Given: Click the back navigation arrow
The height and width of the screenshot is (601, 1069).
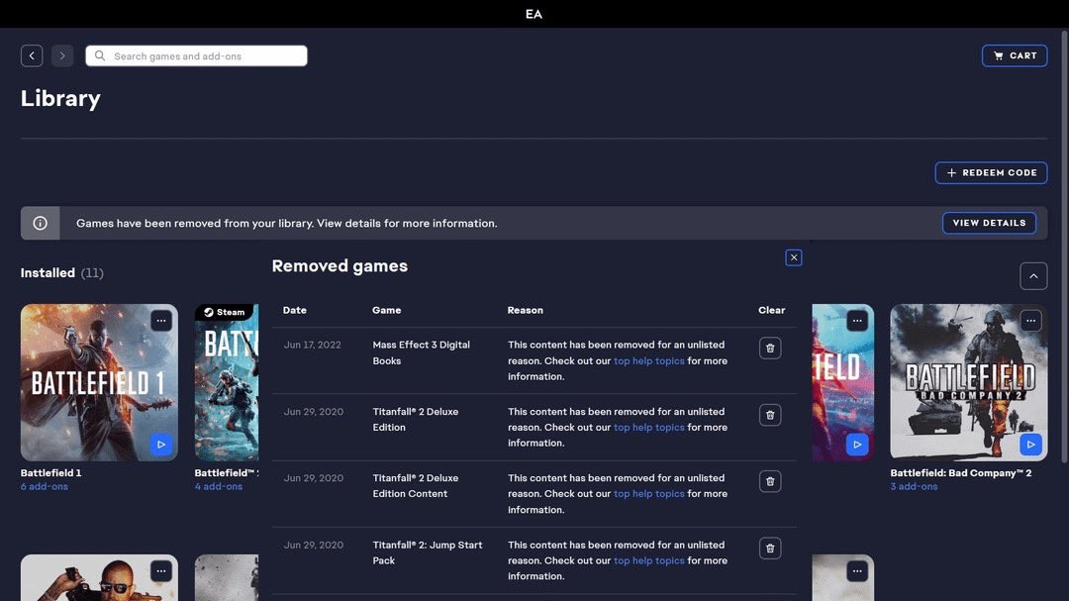Looking at the screenshot, I should coord(32,56).
